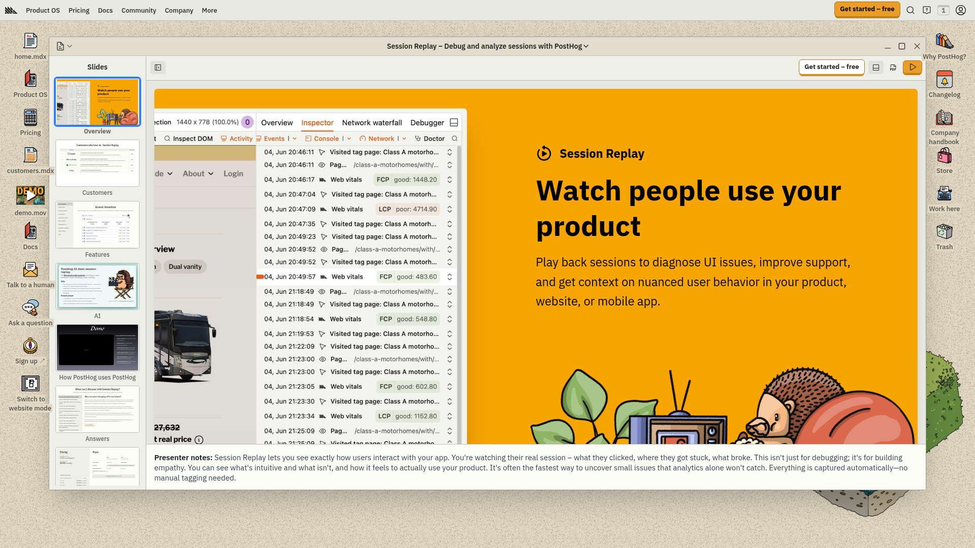
Task: Open the Company handbook desktop icon
Action: [x=945, y=127]
